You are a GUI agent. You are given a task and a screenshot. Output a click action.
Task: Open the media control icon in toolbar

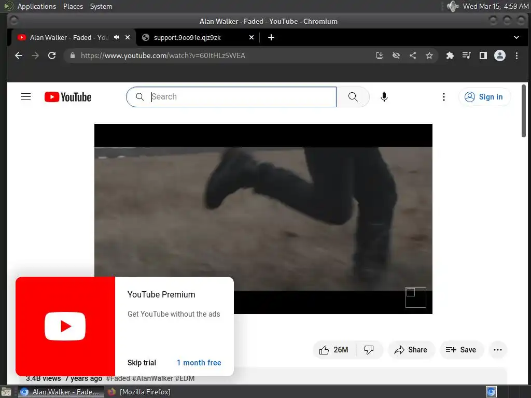tap(466, 55)
